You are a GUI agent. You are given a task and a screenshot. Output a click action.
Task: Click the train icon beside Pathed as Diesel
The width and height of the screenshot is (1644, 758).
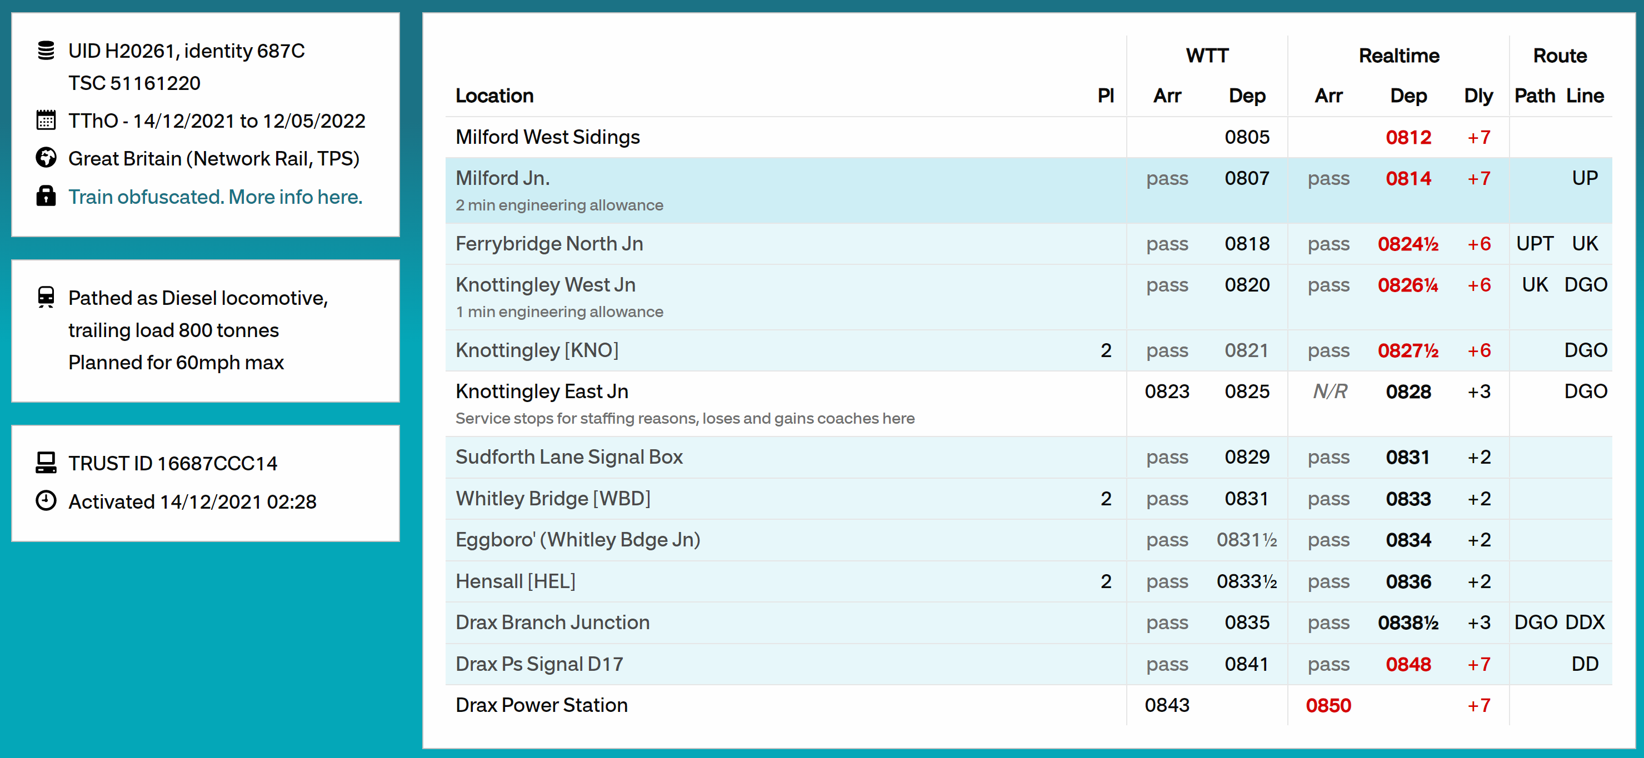click(46, 297)
